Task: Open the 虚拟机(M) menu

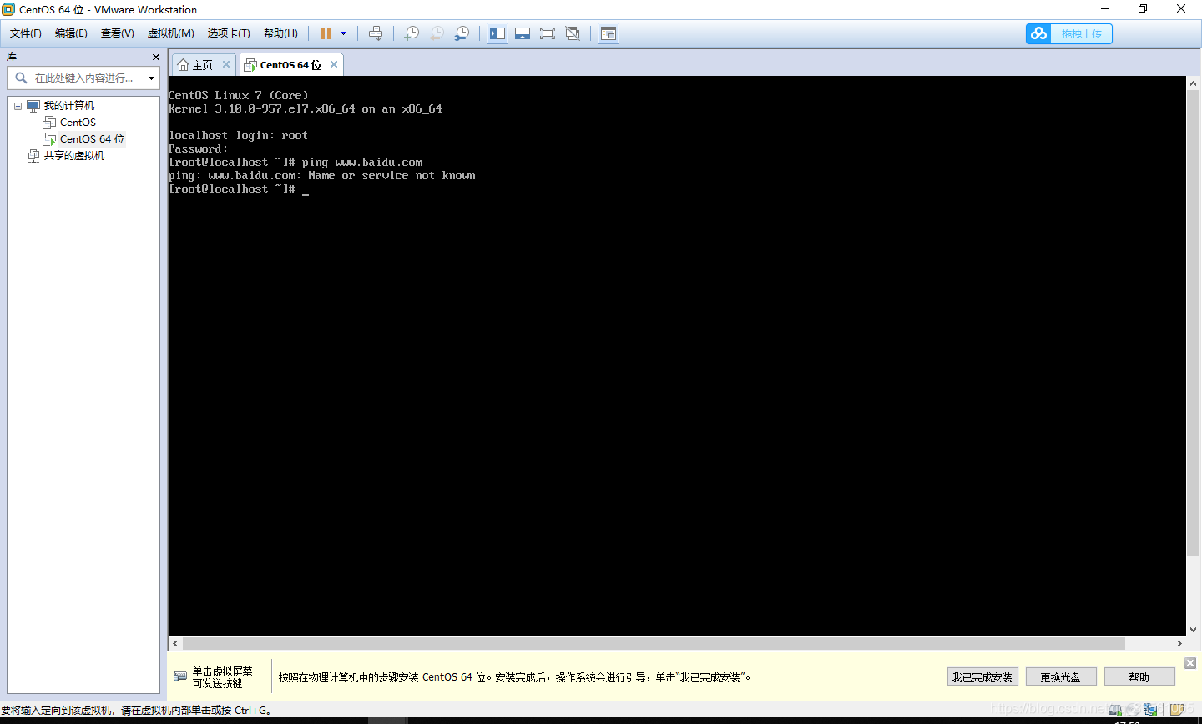Action: click(x=170, y=33)
